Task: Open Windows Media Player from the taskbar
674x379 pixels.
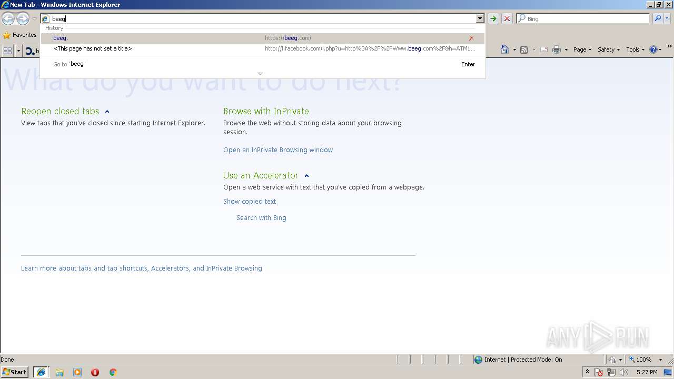Action: pyautogui.click(x=77, y=372)
